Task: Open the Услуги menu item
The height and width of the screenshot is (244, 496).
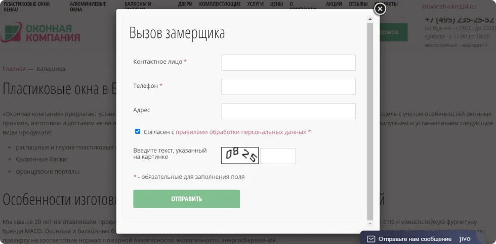Action: [255, 4]
